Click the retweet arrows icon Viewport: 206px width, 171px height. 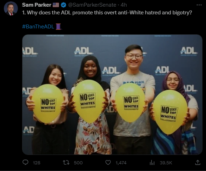[66, 163]
